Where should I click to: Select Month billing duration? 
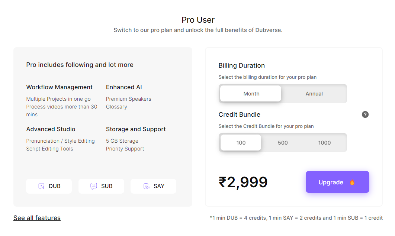click(251, 94)
